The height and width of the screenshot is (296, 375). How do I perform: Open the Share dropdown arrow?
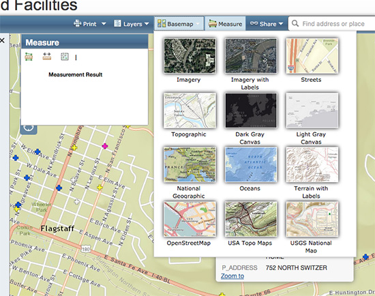pos(281,24)
